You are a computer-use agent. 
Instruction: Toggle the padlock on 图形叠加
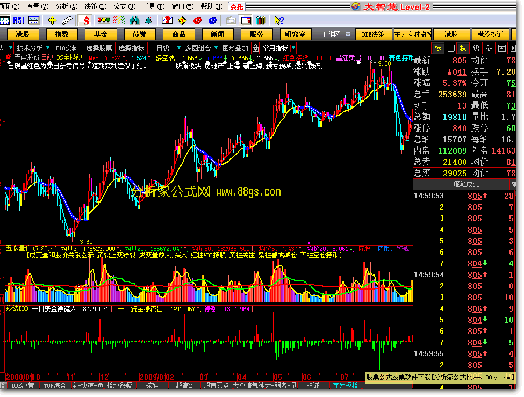pos(256,48)
